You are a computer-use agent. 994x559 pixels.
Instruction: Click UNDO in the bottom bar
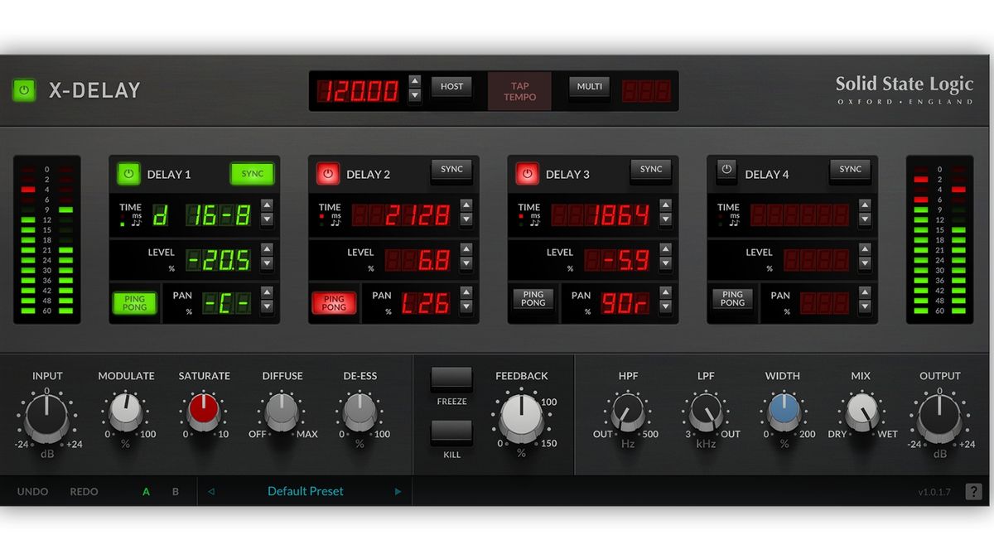pos(32,491)
